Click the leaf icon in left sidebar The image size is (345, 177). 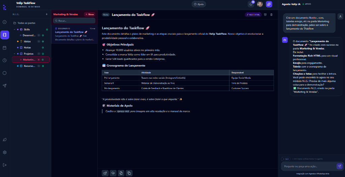pyautogui.click(x=5, y=140)
